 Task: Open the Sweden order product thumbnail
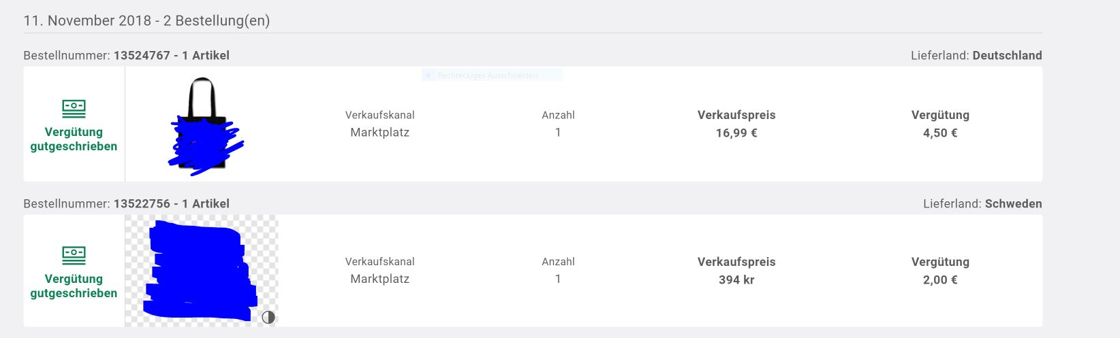[x=201, y=271]
